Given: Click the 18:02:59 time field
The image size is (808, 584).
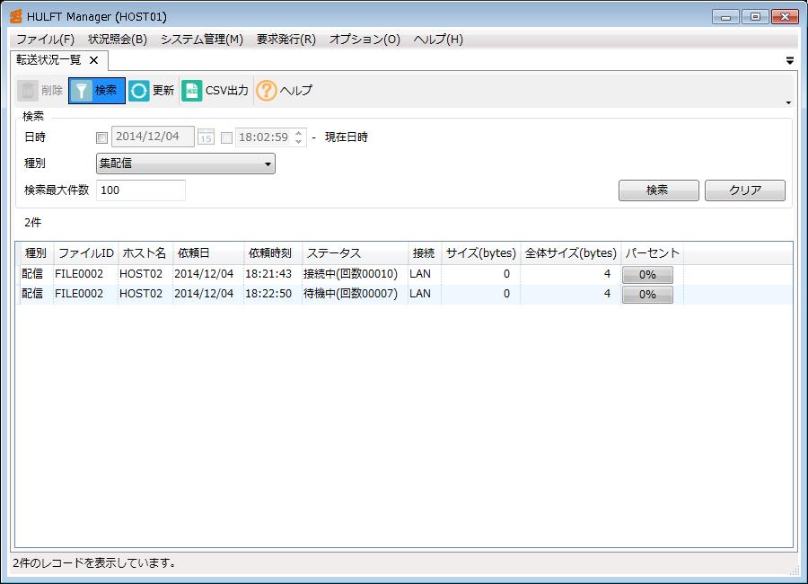Looking at the screenshot, I should tap(264, 137).
